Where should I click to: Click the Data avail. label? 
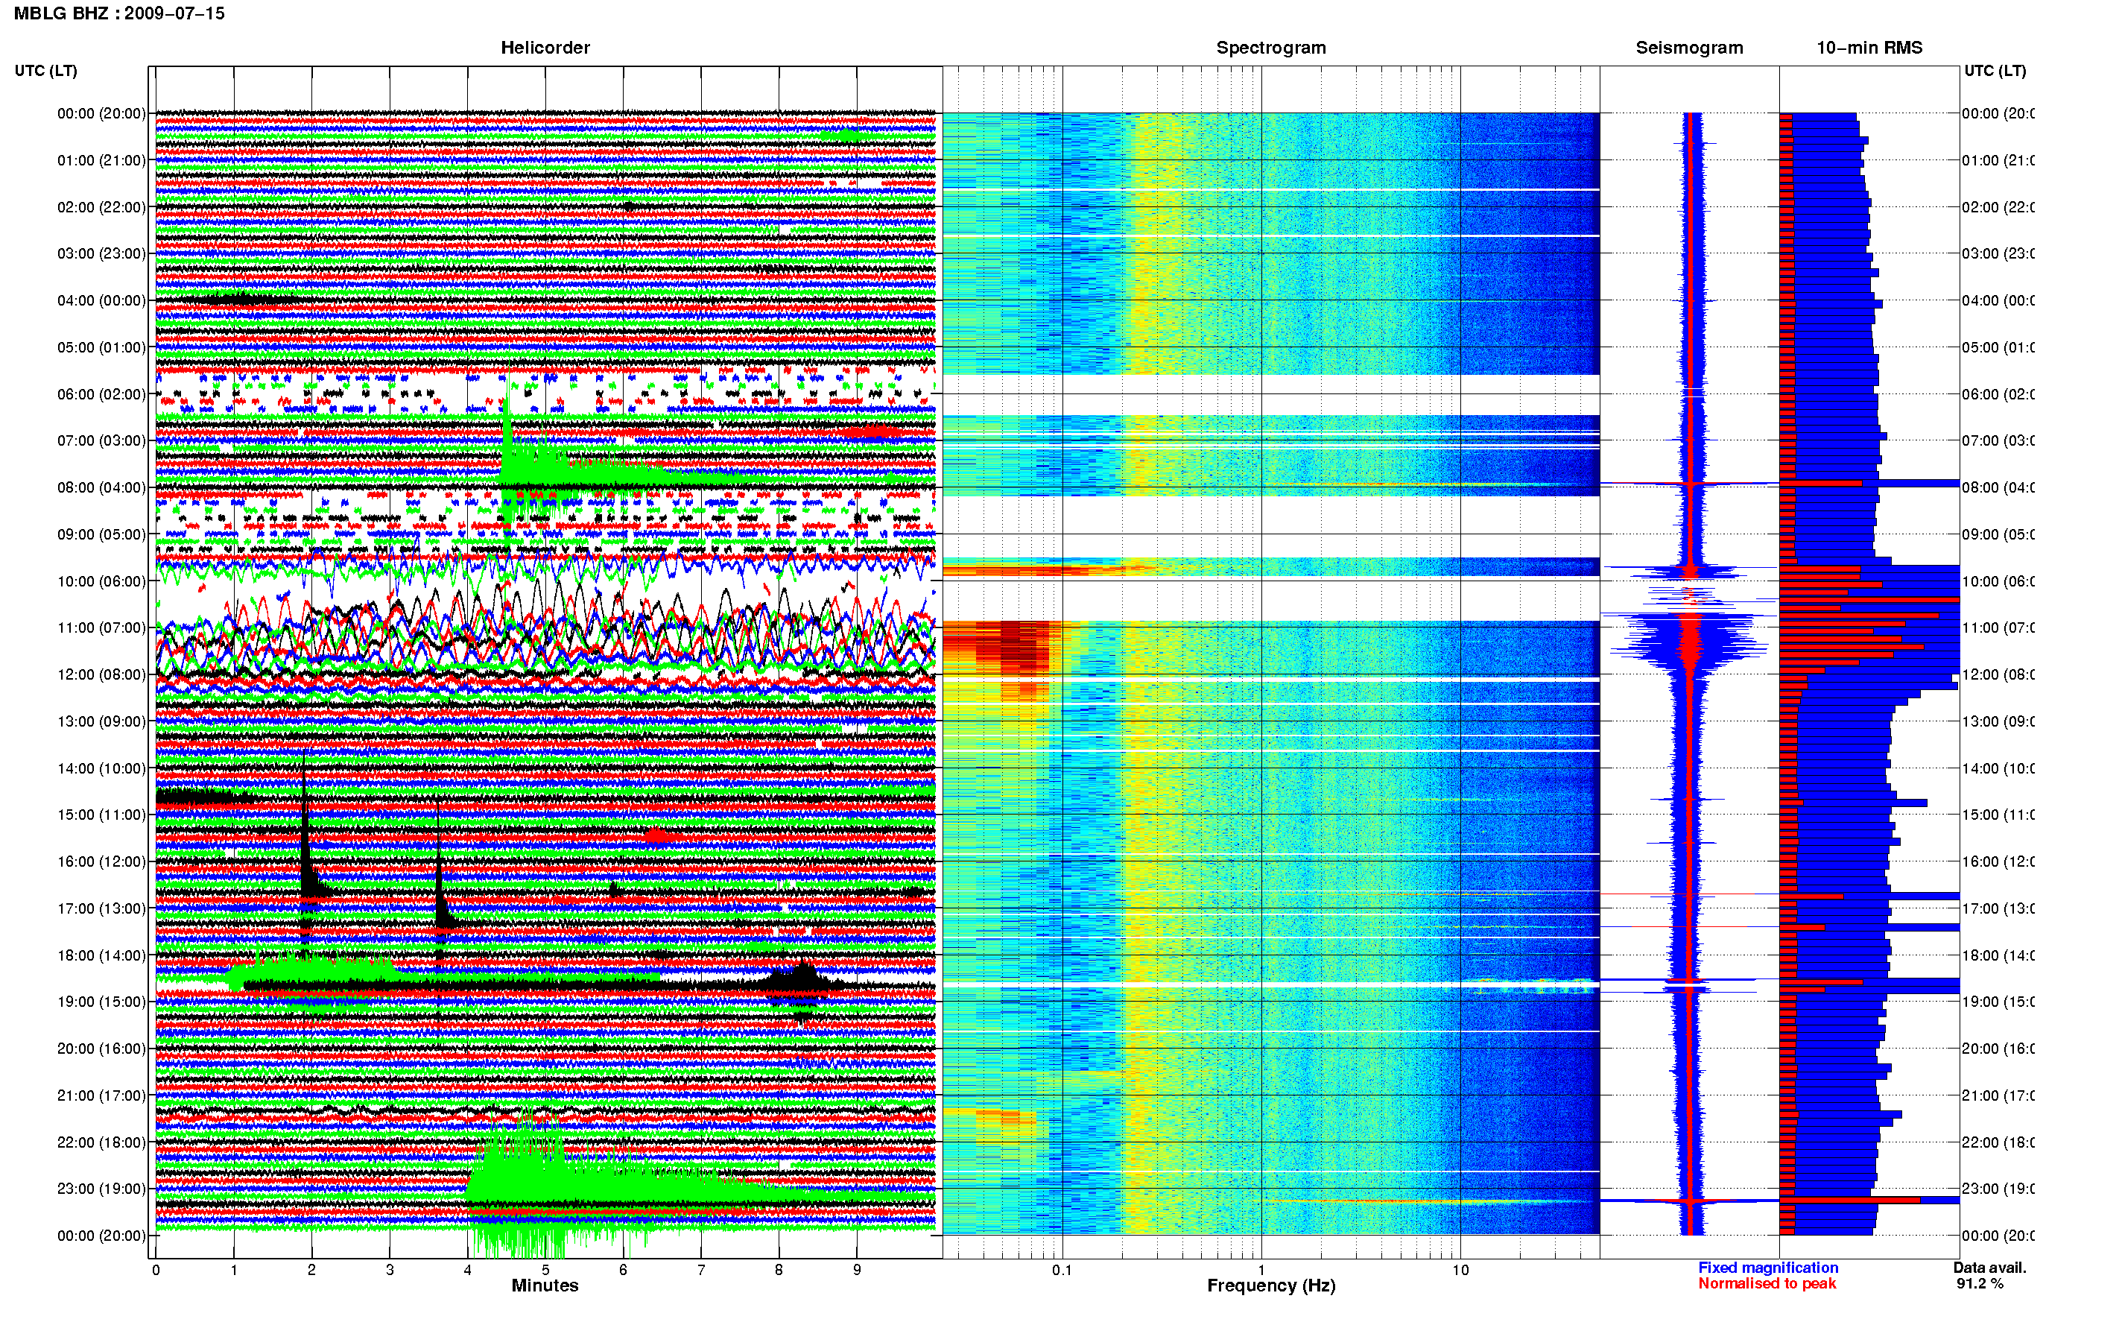[1989, 1267]
